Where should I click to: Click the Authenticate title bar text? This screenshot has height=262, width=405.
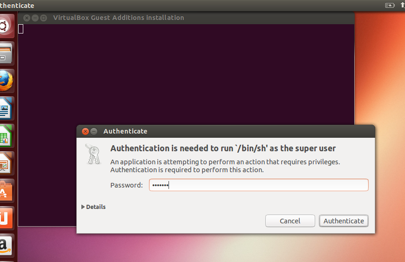[x=125, y=131]
